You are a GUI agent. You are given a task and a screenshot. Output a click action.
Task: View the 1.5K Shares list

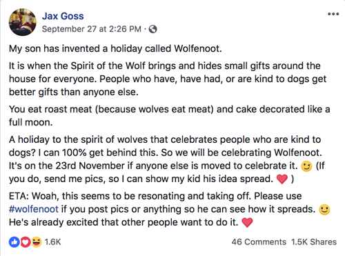coord(314,242)
